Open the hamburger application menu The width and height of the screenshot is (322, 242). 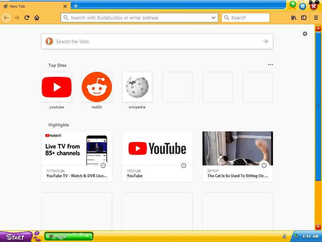click(316, 18)
